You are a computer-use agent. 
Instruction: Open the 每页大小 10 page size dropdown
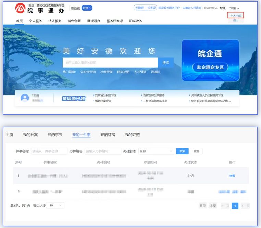55,205
